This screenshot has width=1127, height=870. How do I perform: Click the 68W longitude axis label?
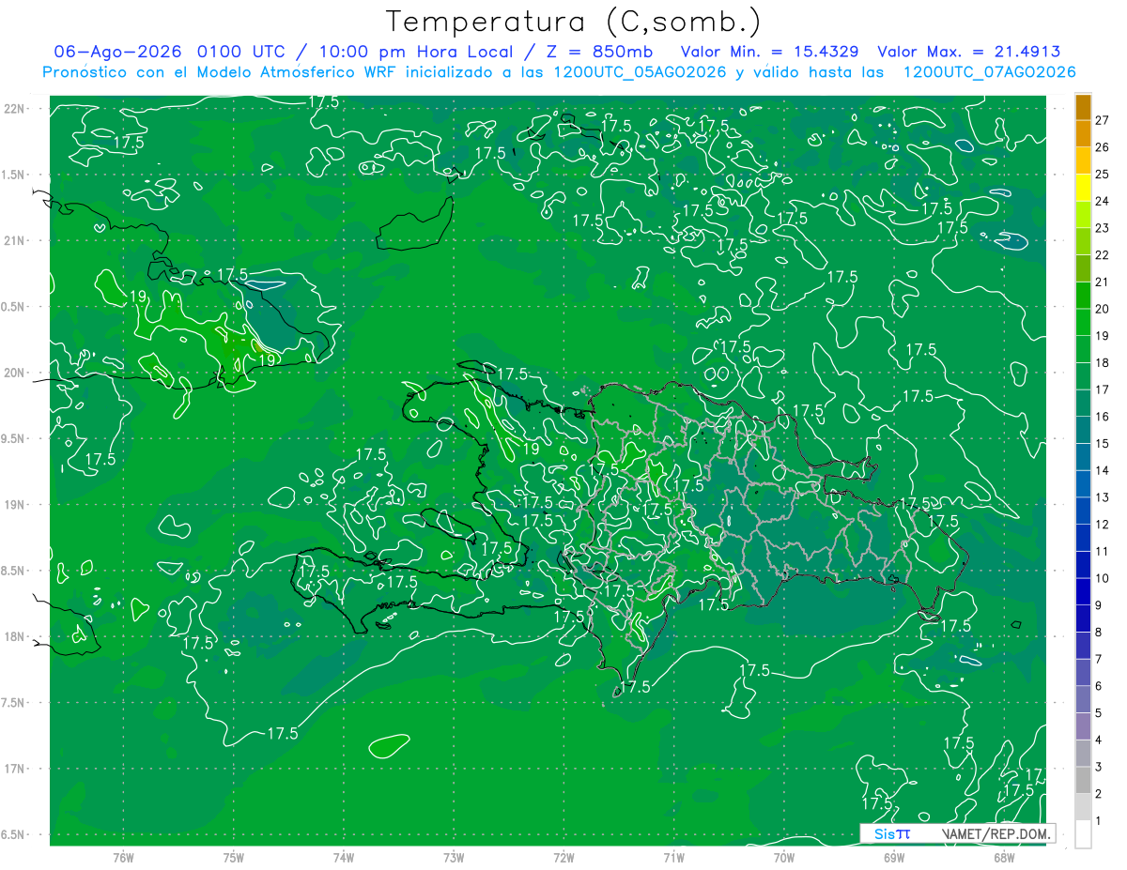[1003, 857]
